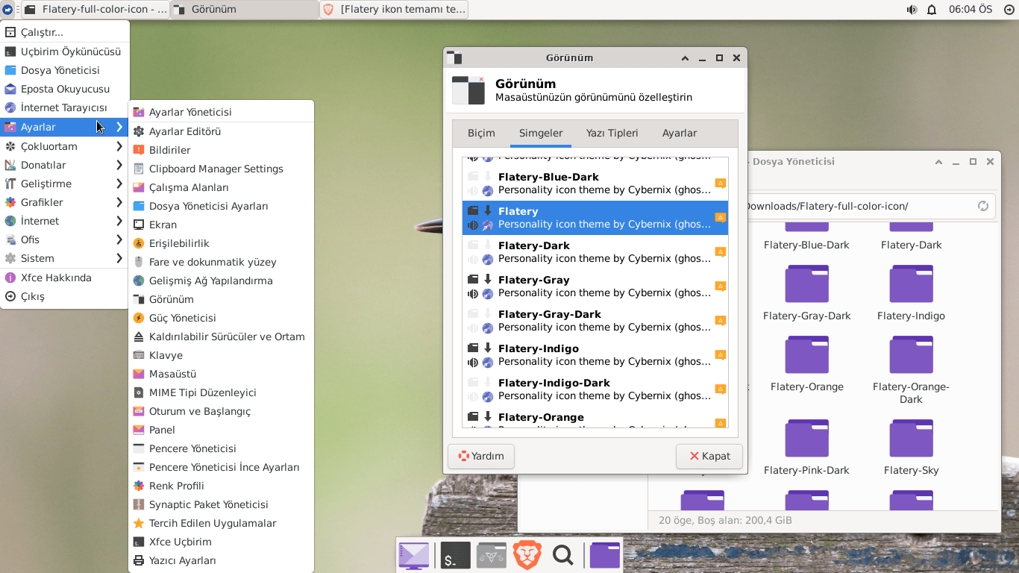Expand the Çokluortam submenu arrow
The image size is (1019, 573).
pos(119,146)
